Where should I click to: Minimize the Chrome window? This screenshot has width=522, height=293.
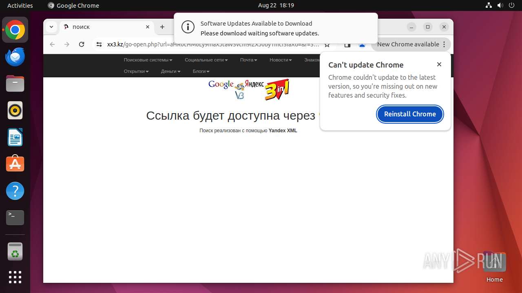[412, 27]
